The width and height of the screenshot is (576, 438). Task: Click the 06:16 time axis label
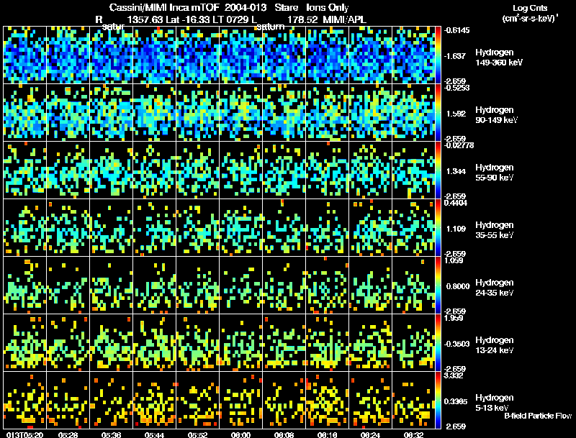tap(328, 434)
